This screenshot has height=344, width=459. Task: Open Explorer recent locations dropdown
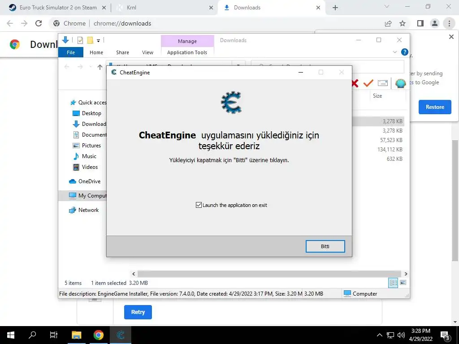point(91,67)
